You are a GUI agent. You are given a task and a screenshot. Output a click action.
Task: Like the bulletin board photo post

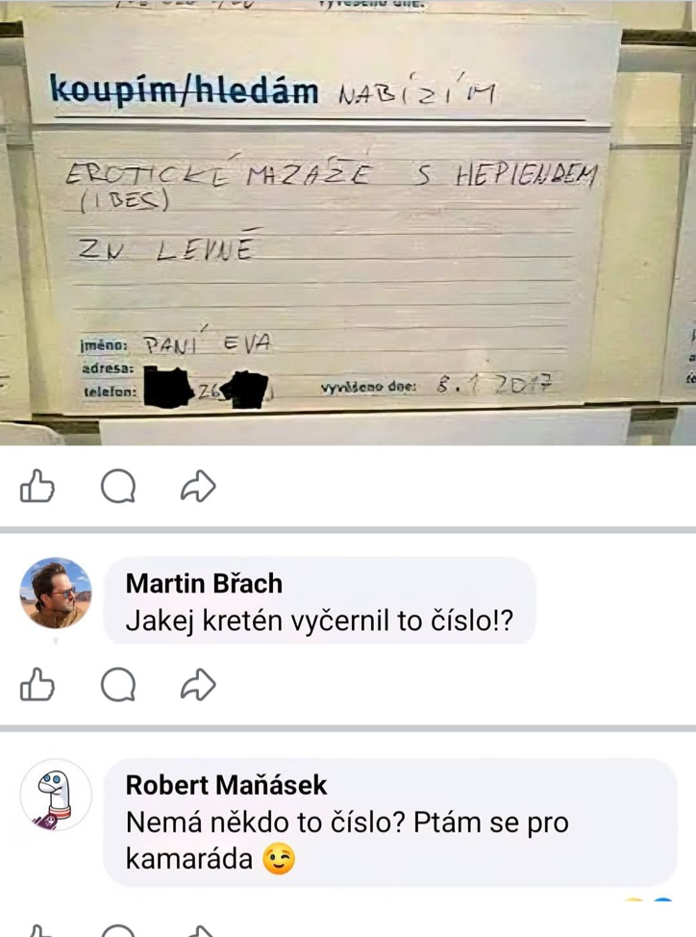pos(37,486)
